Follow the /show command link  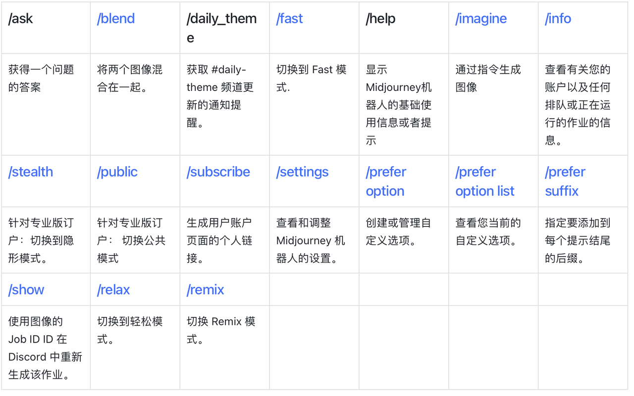point(26,290)
